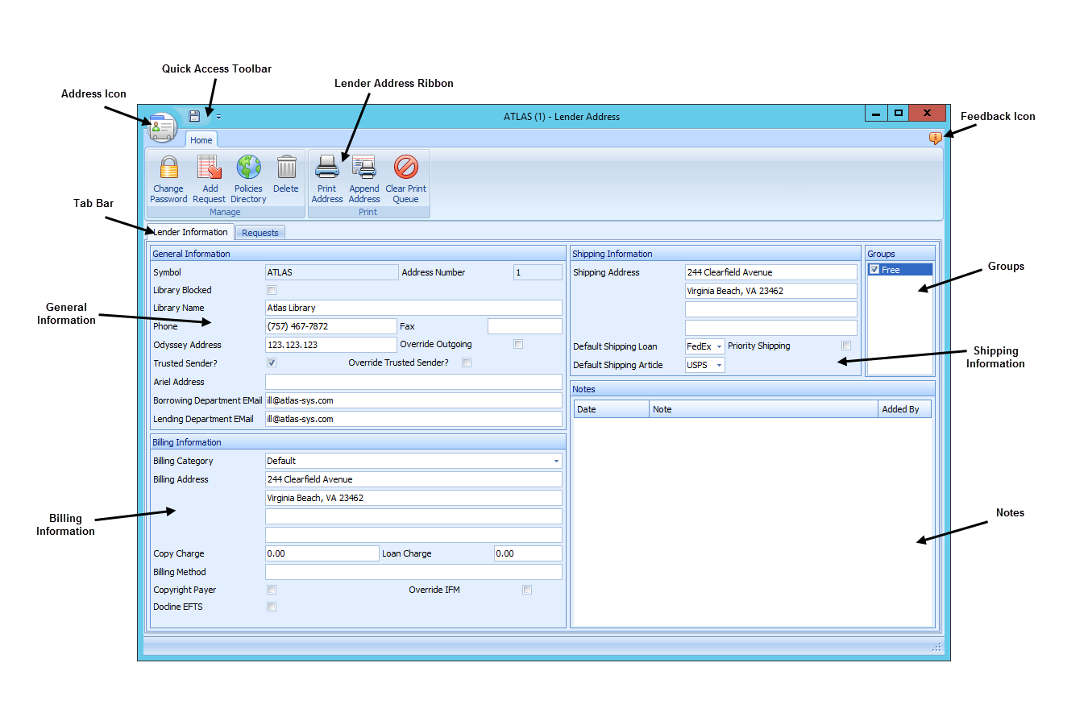Click the Feedback icon below the title bar
1088x725 pixels.
tap(935, 139)
